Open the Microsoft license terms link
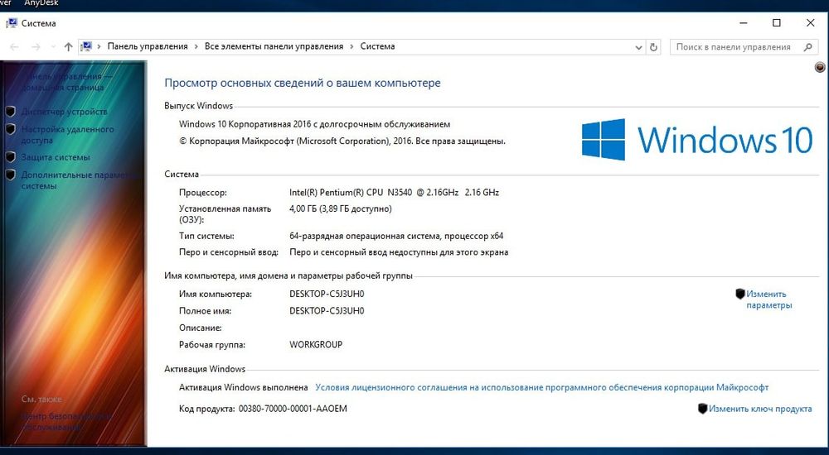 click(542, 387)
